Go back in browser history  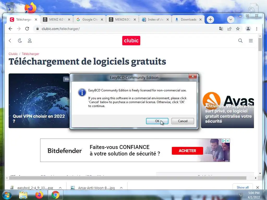click(x=10, y=29)
